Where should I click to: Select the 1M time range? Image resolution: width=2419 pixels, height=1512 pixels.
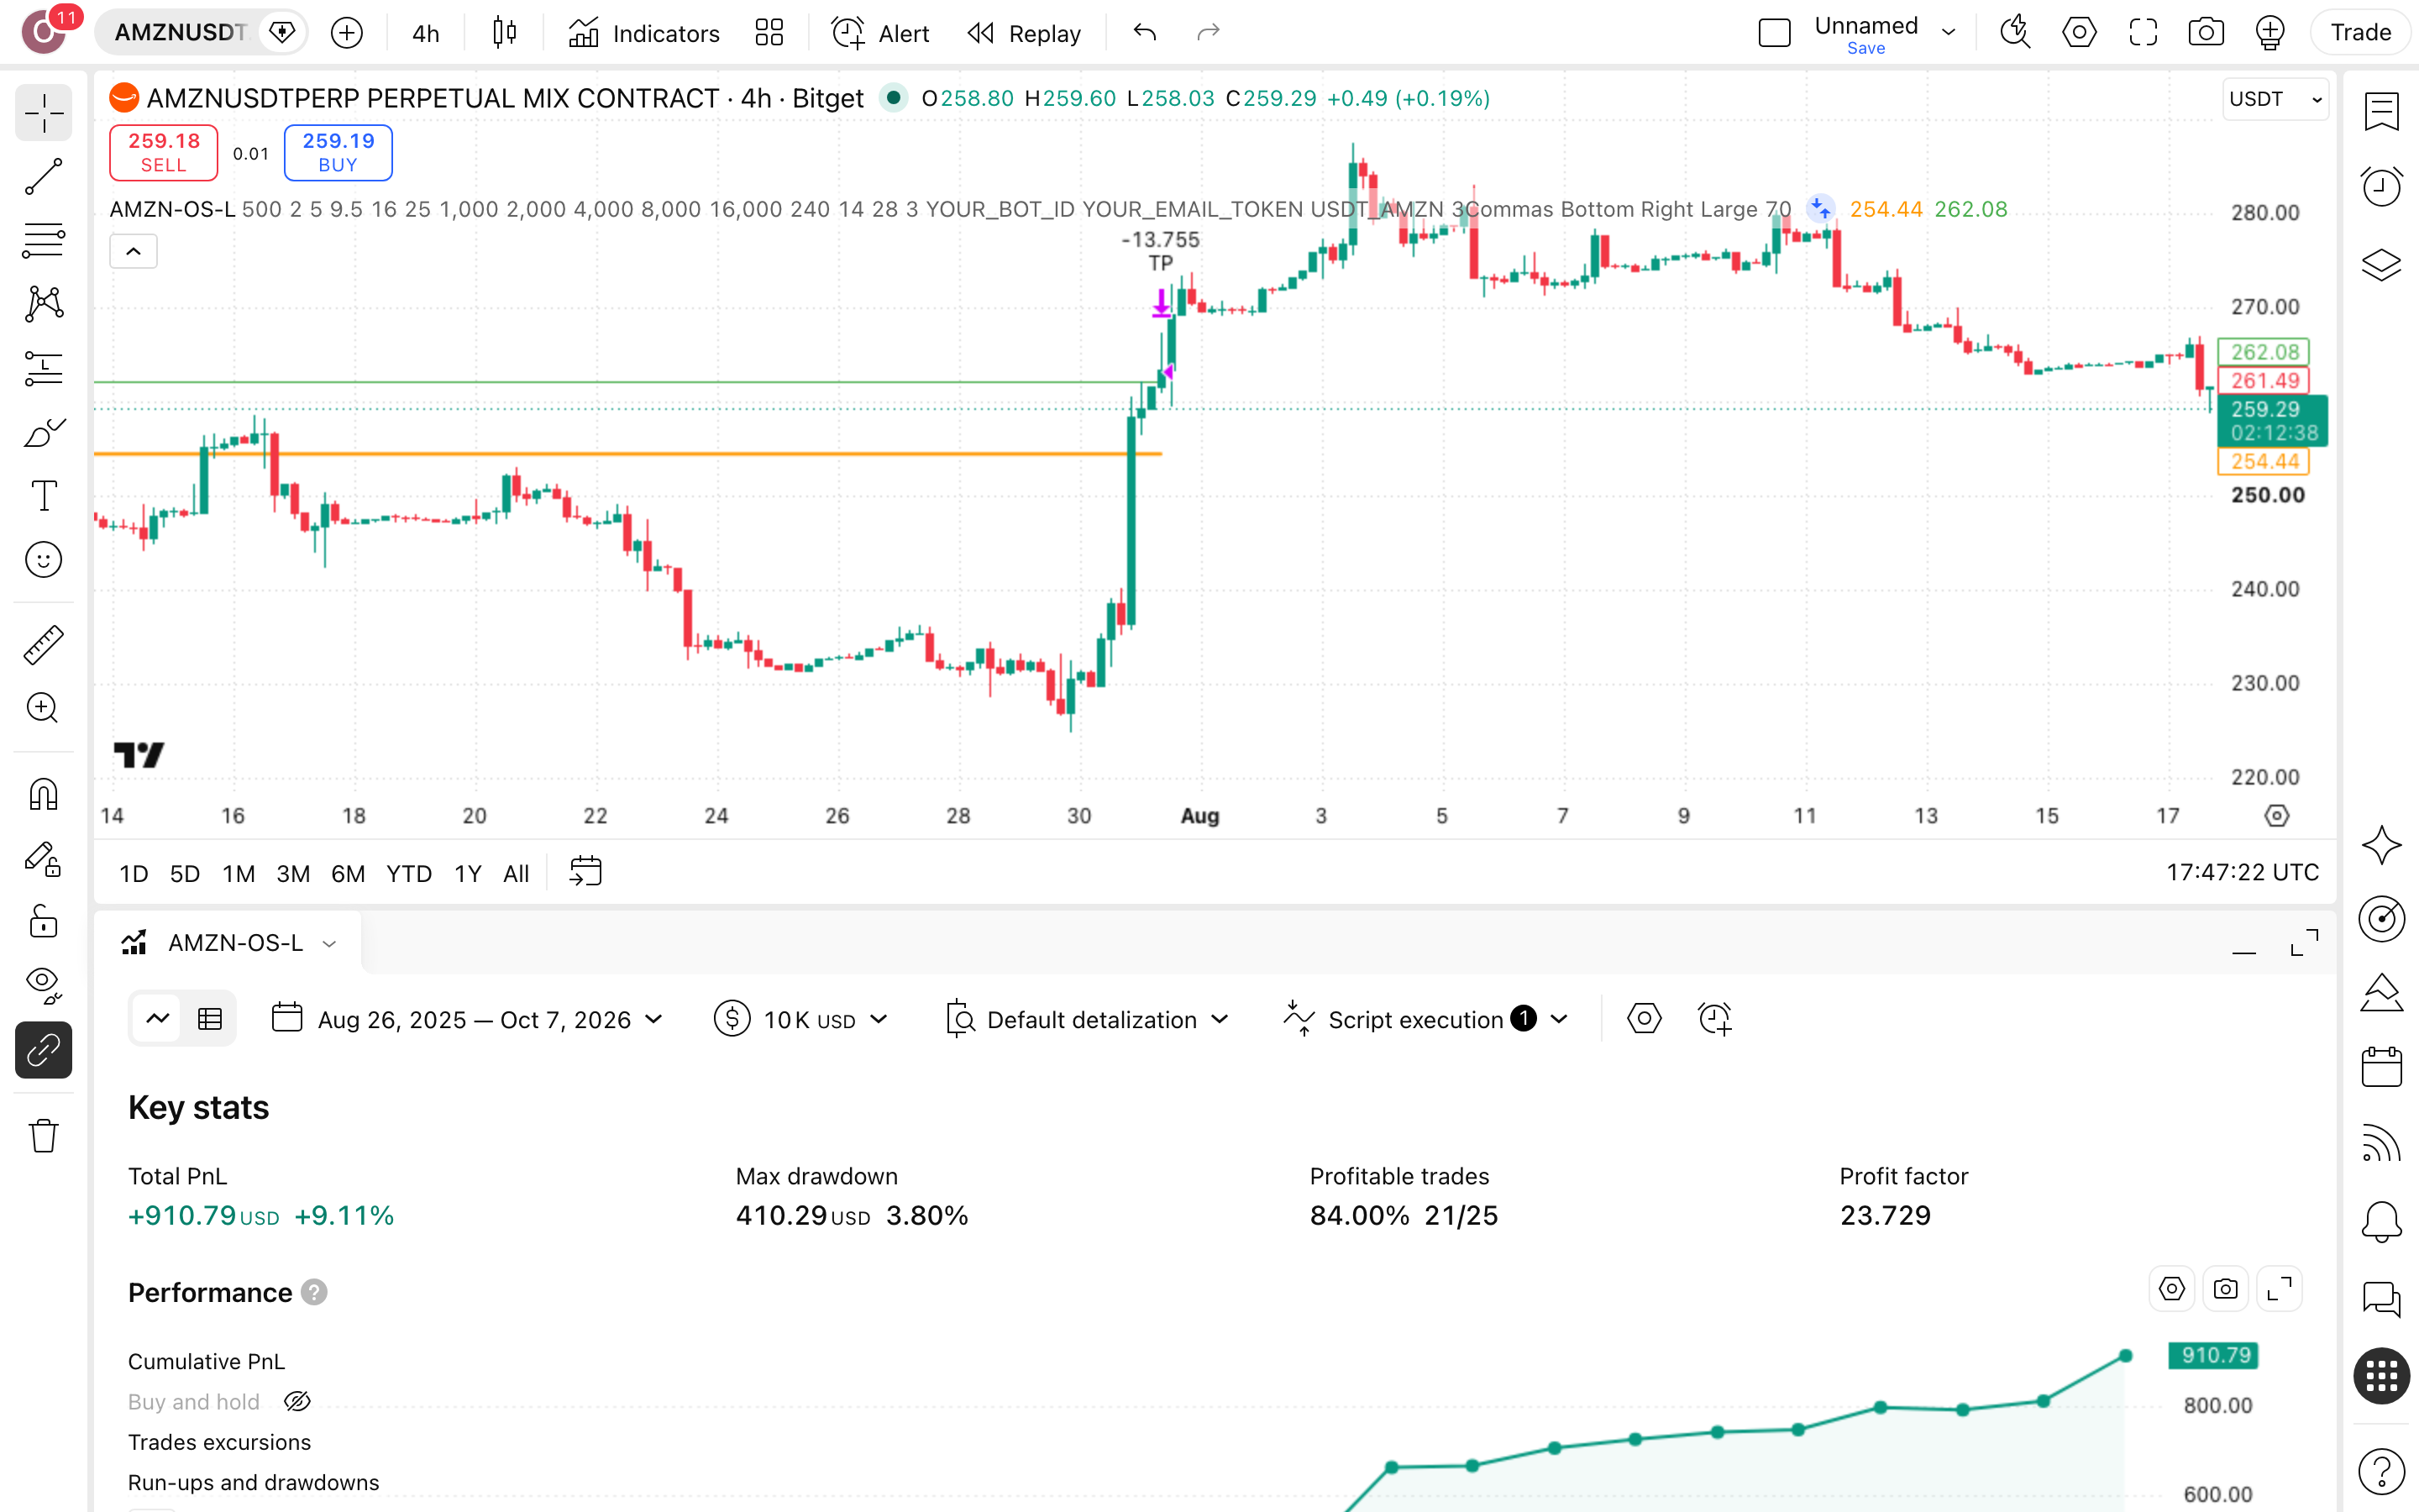tap(238, 873)
